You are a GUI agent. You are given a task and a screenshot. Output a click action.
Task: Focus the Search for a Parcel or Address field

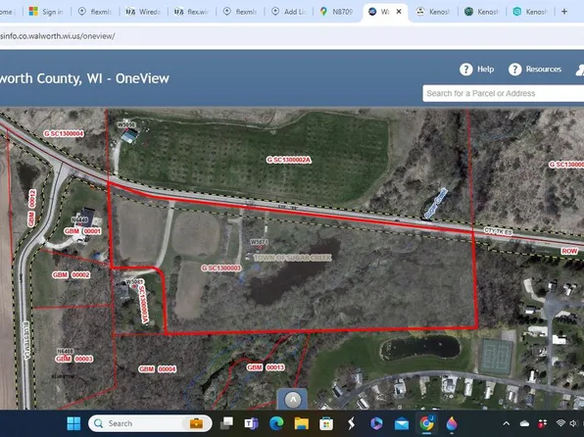point(504,93)
